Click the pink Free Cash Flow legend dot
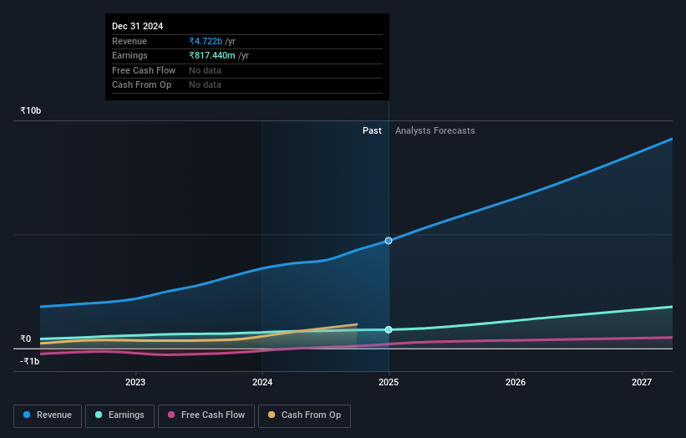This screenshot has width=686, height=438. [x=171, y=415]
